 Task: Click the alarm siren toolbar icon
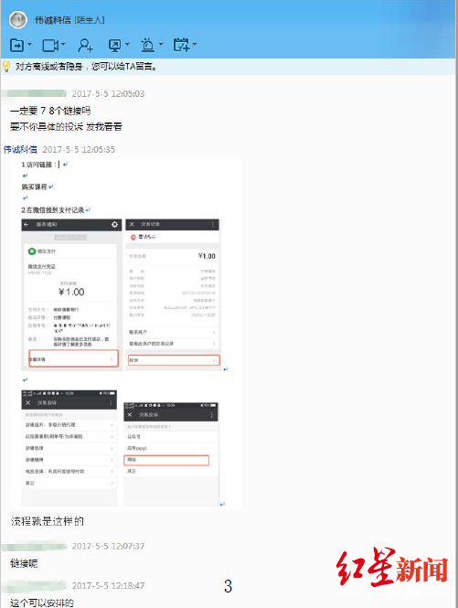[147, 45]
